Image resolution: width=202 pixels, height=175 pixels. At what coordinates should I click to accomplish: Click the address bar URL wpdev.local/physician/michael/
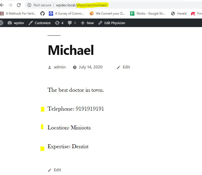[81, 5]
